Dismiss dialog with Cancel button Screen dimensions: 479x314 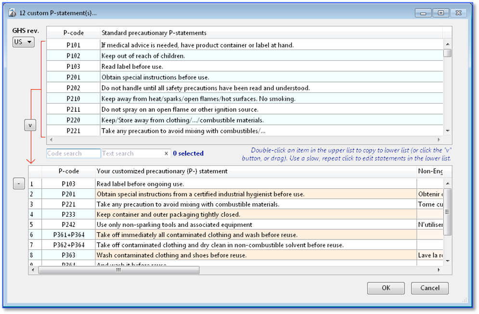(429, 288)
